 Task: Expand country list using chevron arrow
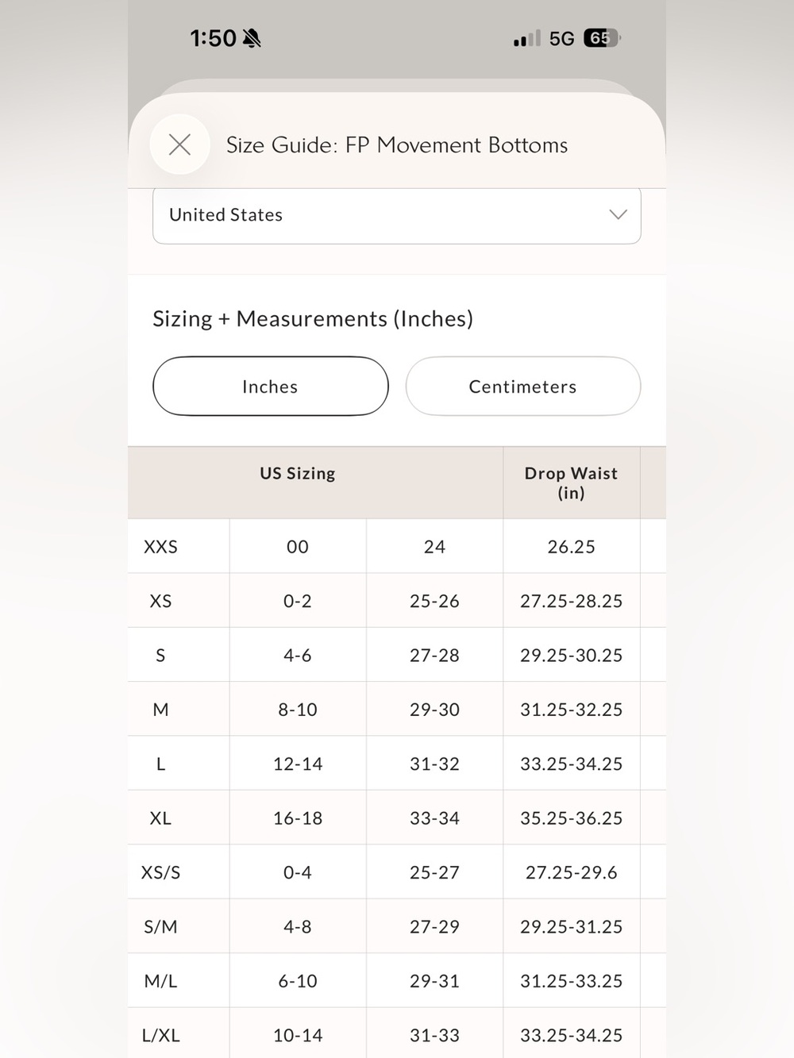tap(618, 214)
